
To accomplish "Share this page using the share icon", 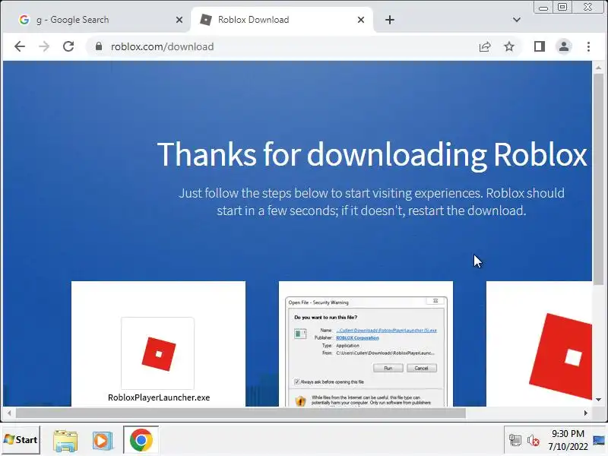I will point(485,47).
